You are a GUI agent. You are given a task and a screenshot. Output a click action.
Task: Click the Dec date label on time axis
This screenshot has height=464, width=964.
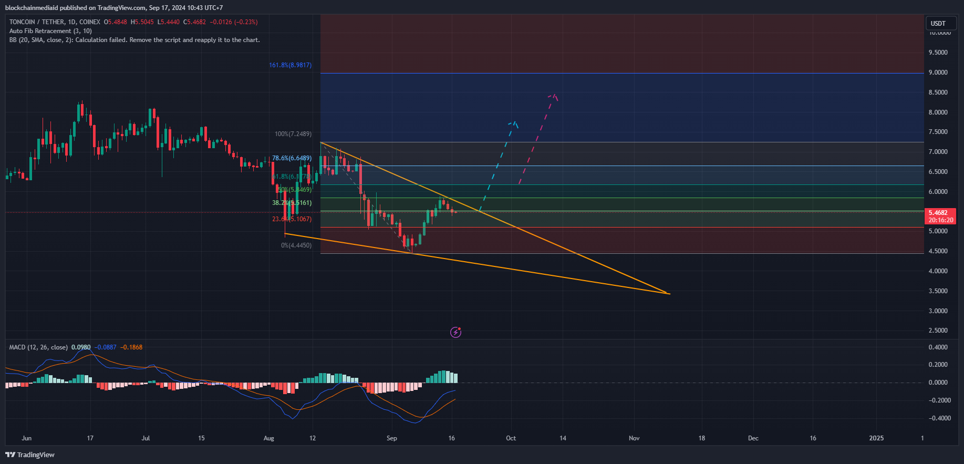pyautogui.click(x=753, y=438)
